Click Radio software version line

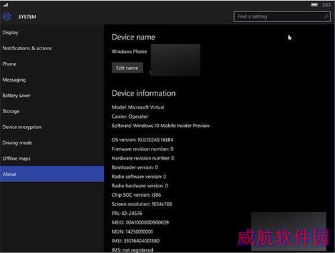click(x=139, y=177)
